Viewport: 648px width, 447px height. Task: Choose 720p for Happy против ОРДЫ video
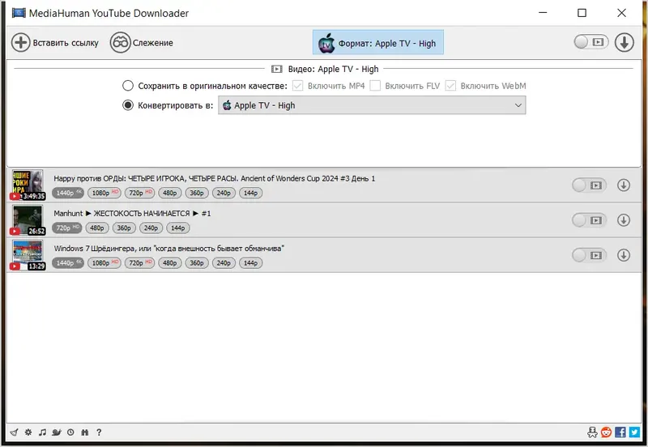139,193
